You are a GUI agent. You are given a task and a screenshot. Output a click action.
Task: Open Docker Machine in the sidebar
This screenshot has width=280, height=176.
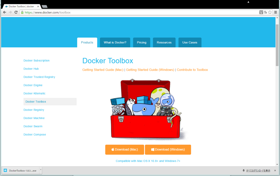tap(34, 118)
